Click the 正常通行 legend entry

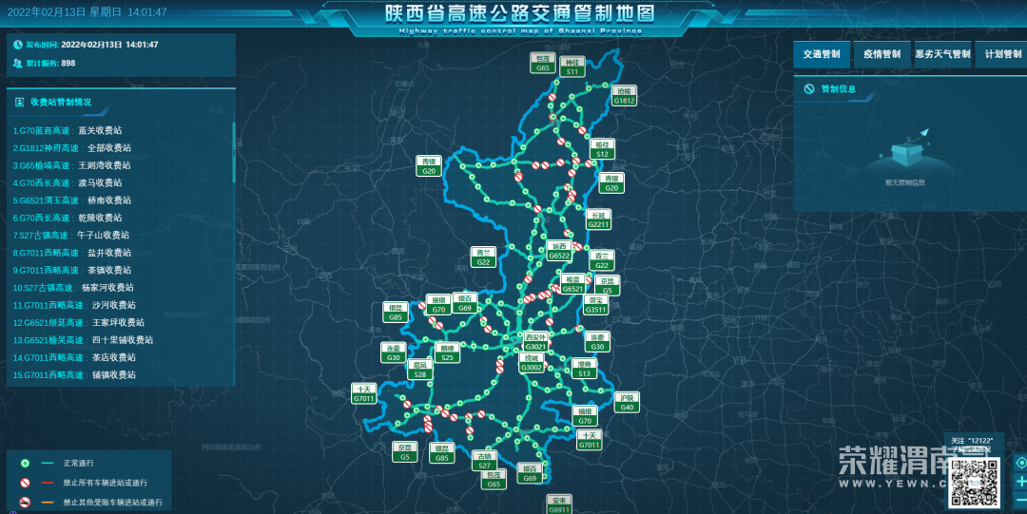coord(56,464)
